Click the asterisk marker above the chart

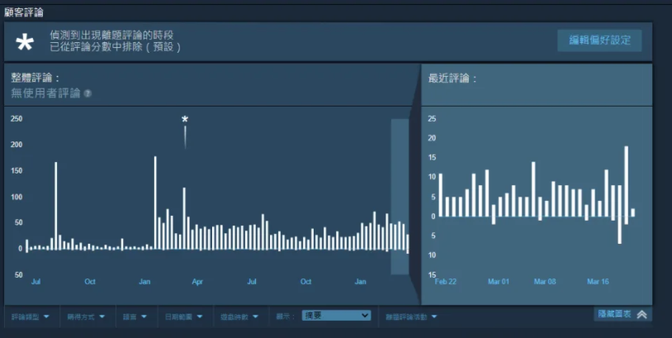point(185,121)
